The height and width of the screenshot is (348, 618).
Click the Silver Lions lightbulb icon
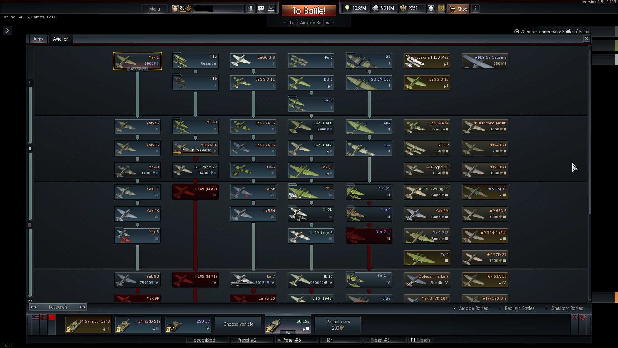(x=347, y=9)
